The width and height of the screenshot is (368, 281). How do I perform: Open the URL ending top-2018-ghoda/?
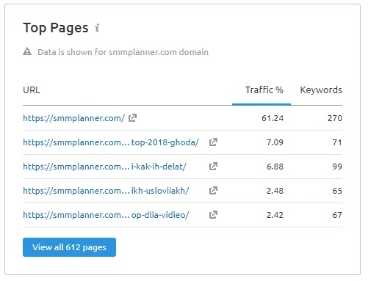coord(111,142)
